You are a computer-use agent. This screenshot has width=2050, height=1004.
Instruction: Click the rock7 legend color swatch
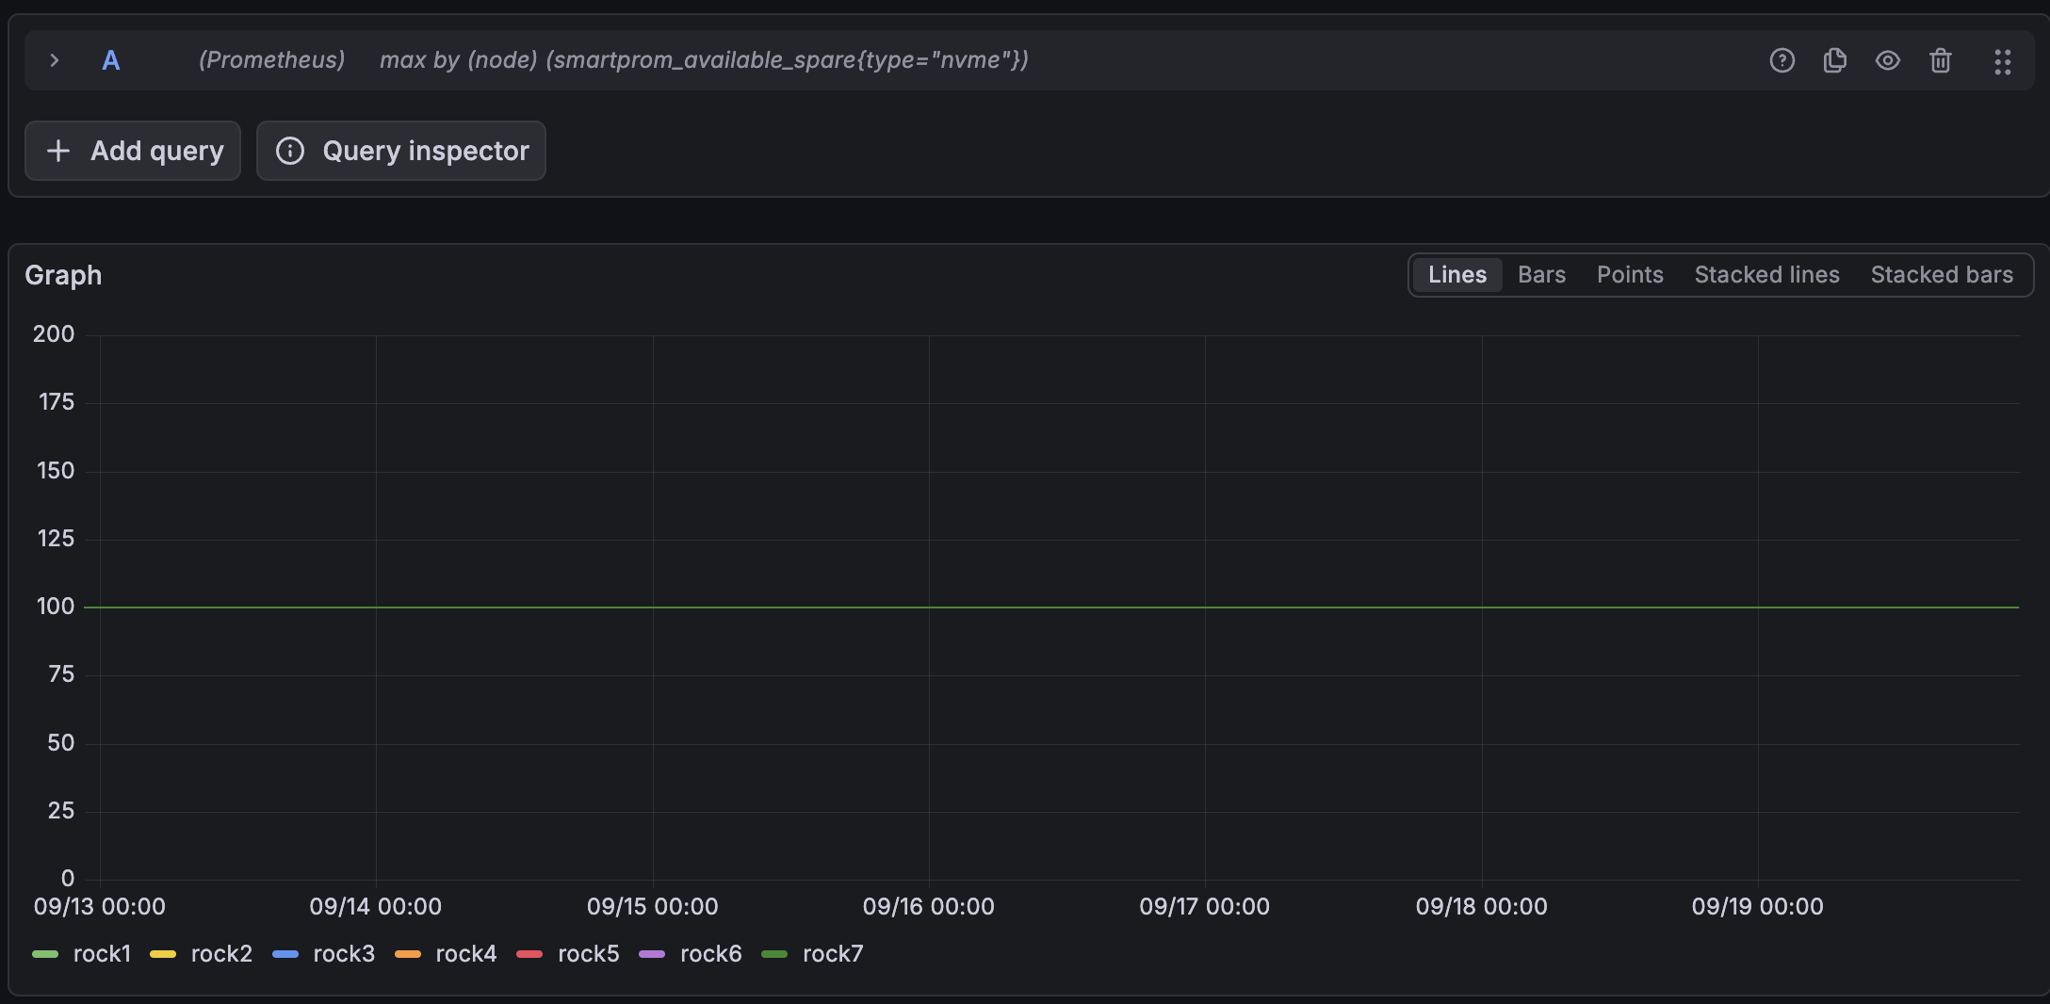[x=774, y=954]
